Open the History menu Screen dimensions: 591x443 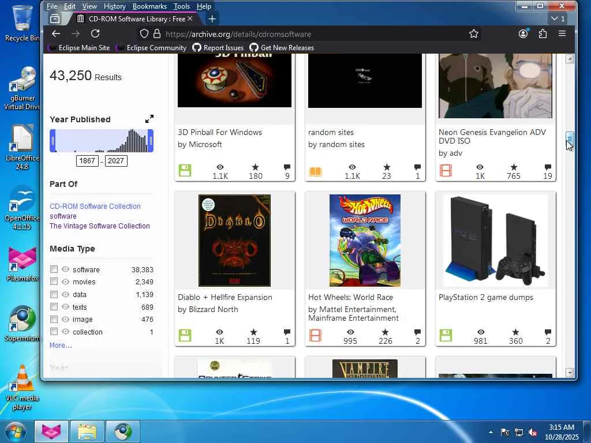click(115, 6)
